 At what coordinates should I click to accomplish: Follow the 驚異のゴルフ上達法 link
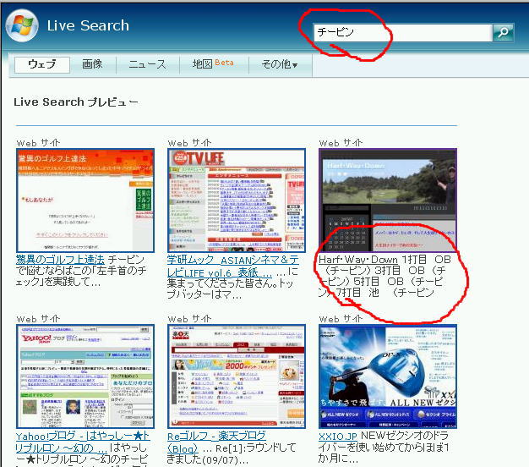60,260
